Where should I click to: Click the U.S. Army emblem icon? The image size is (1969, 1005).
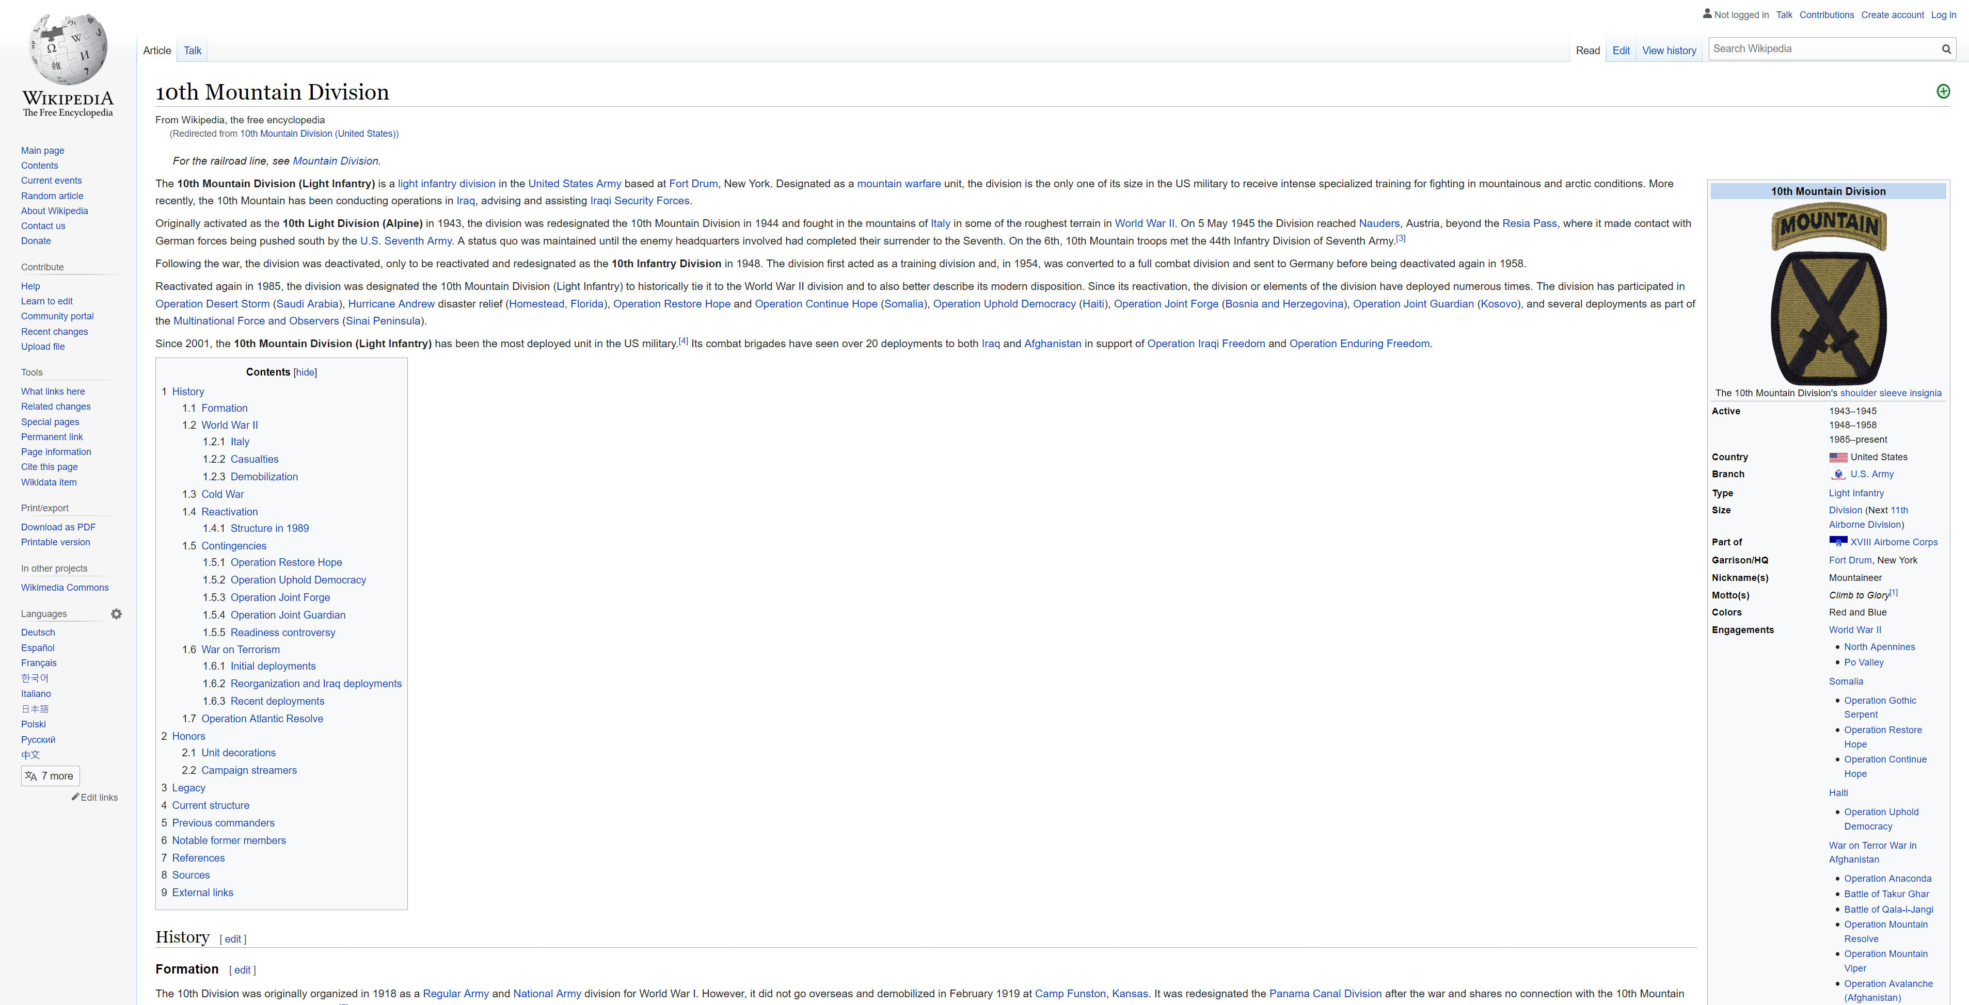1837,474
